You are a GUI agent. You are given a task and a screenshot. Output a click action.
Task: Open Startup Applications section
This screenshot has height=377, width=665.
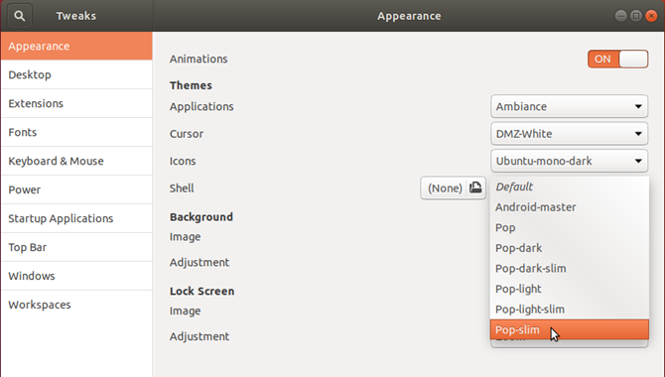tap(76, 218)
